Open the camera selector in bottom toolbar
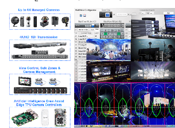175x128 pixels. pos(136,126)
